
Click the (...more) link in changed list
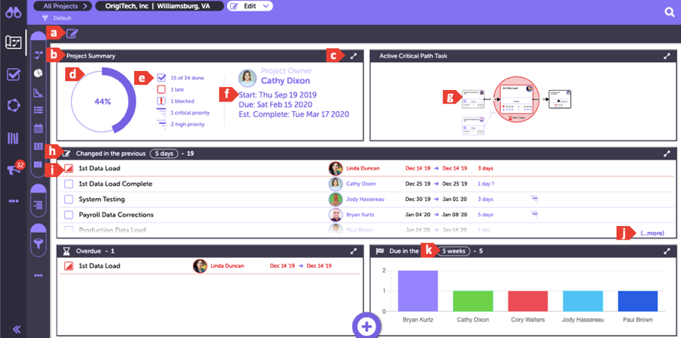coord(651,233)
